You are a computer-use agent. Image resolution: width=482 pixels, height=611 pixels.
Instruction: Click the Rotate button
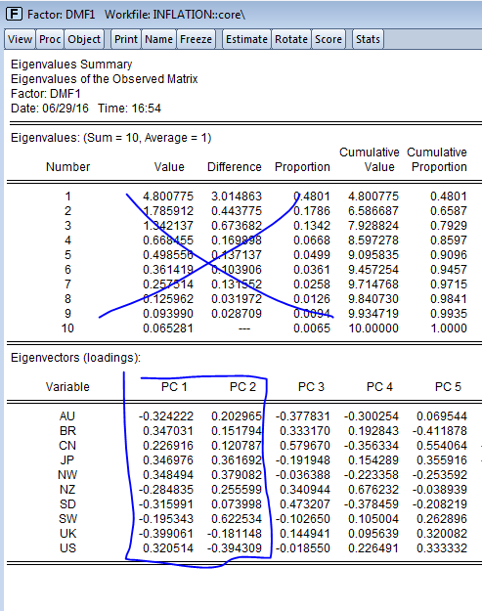(x=291, y=39)
